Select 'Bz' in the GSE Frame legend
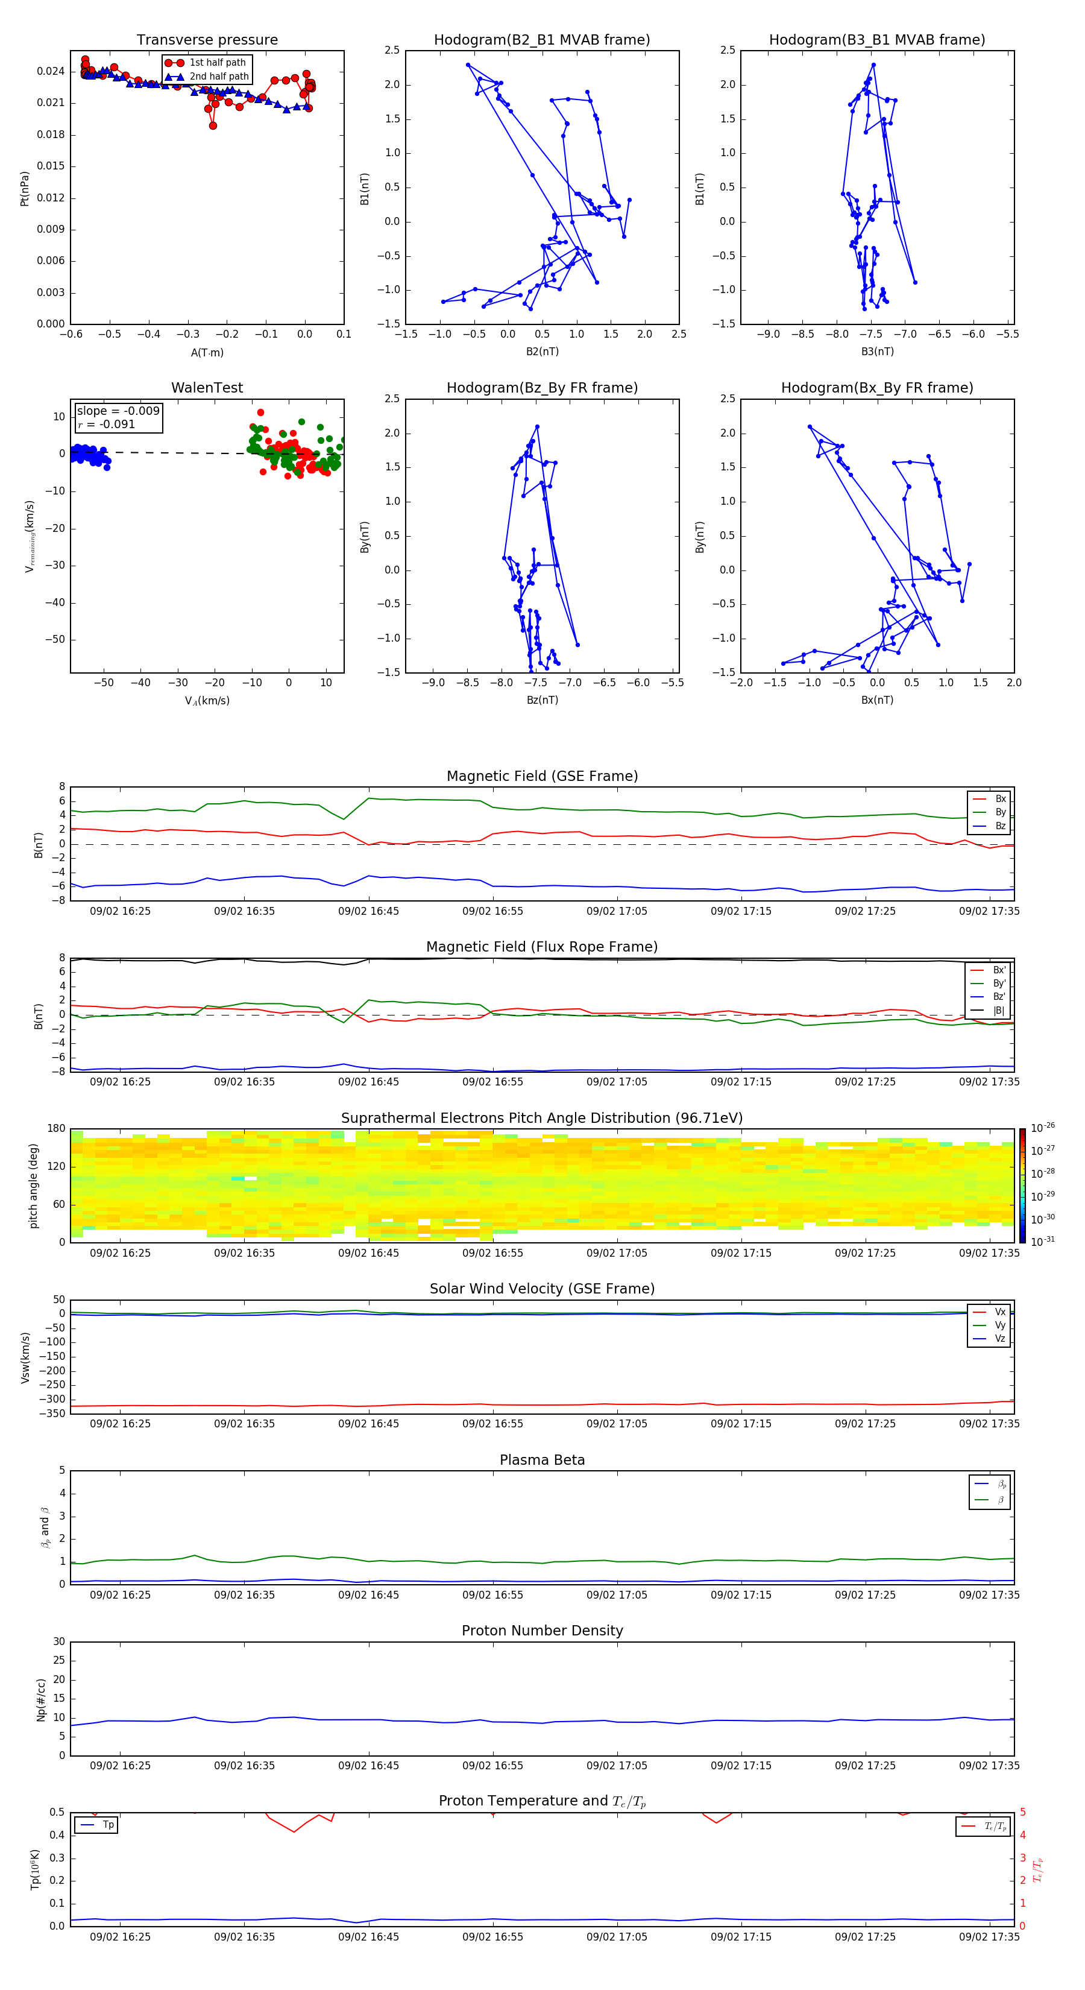 click(x=990, y=826)
